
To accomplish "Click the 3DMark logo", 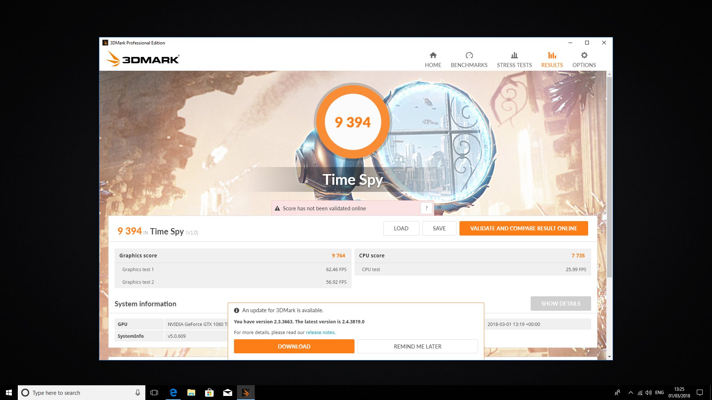I will (143, 59).
